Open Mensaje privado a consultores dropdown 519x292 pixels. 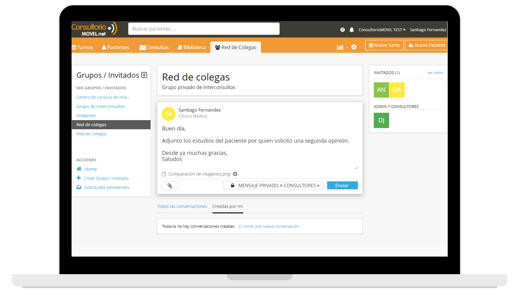[273, 185]
